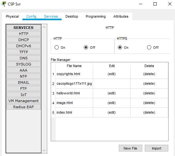Select the HTTPS Off radio button
The image size is (175, 156).
tap(149, 48)
